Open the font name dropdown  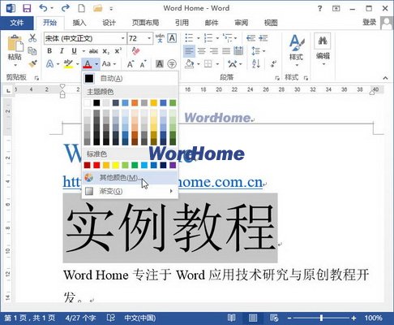point(123,38)
